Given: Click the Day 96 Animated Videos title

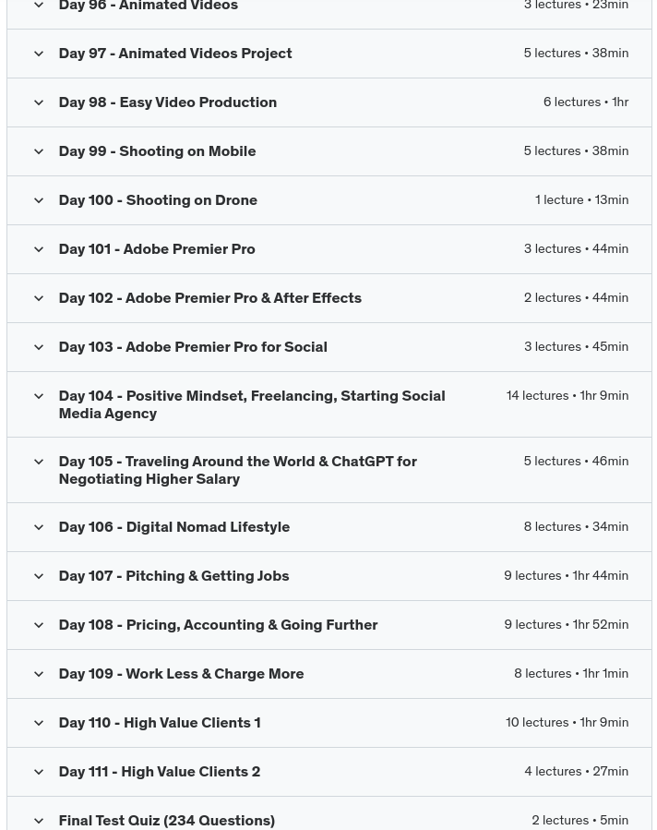Looking at the screenshot, I should pos(148,6).
